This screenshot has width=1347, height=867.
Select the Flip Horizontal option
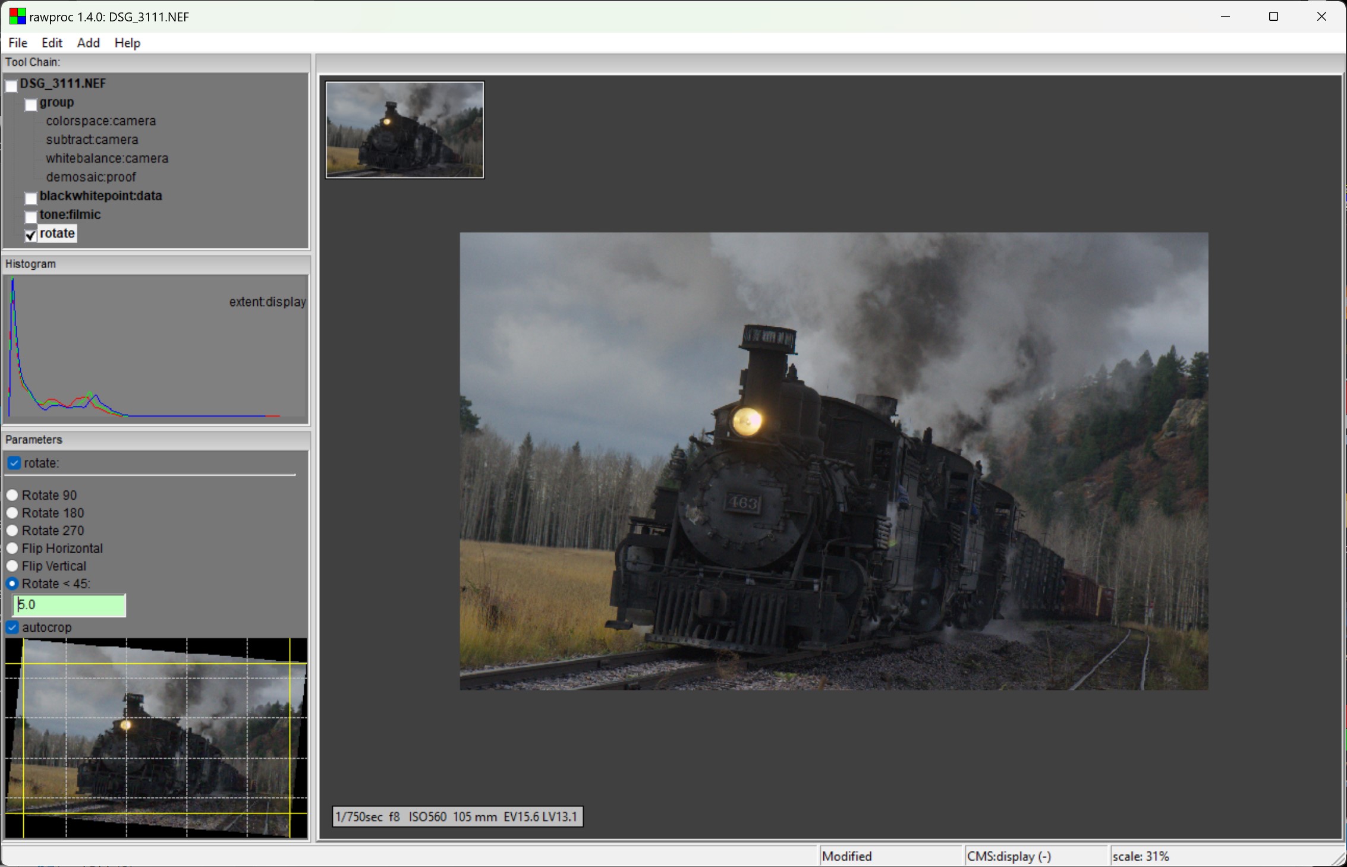(12, 548)
